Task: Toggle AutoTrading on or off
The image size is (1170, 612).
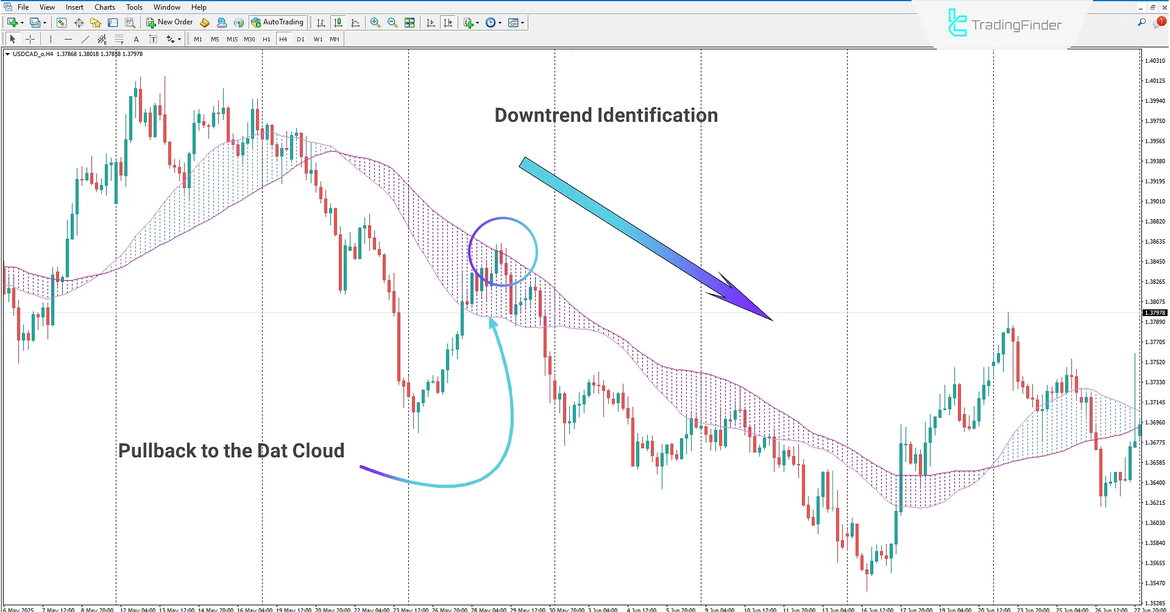Action: [x=278, y=23]
